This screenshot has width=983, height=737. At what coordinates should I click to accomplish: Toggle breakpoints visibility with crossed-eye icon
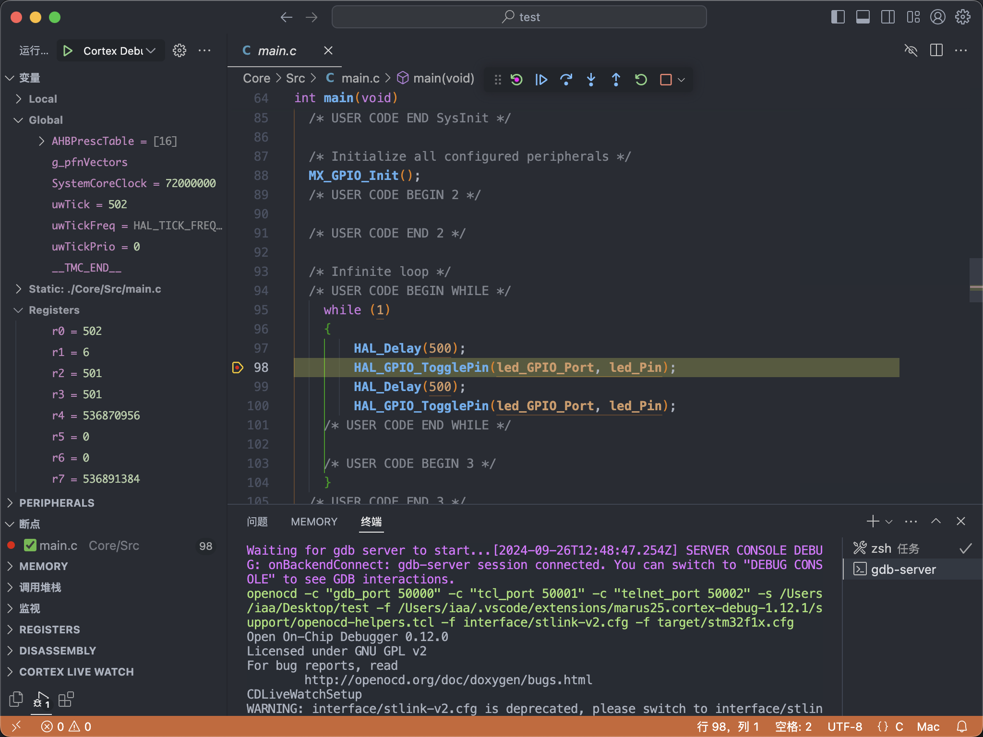pyautogui.click(x=911, y=50)
